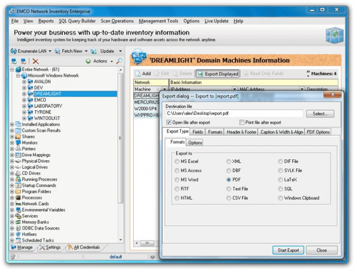
Task: Click the Drive Mappings icon
Action: (x=18, y=155)
